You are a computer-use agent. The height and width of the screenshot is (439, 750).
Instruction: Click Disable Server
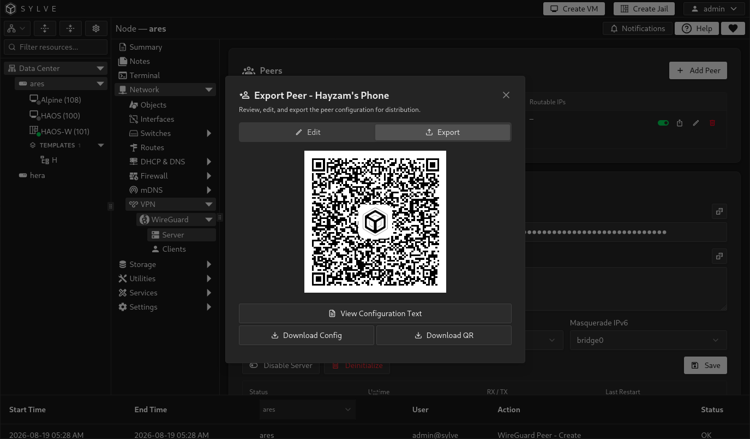281,365
